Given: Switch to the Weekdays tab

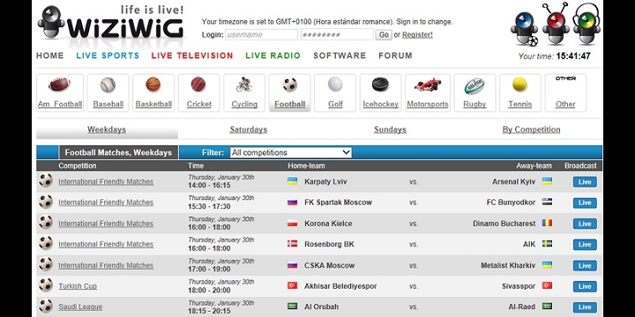Looking at the screenshot, I should [107, 129].
